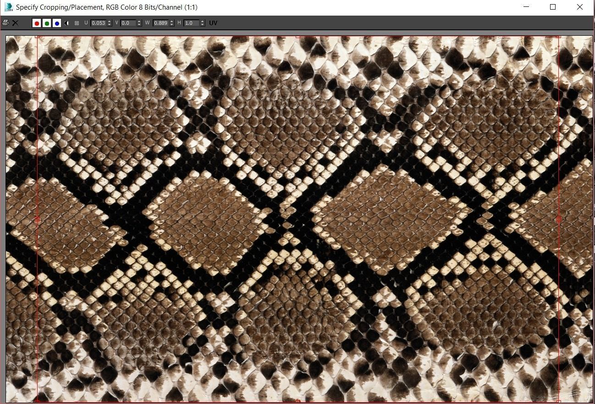
Task: Click the W value input field
Action: (160, 23)
